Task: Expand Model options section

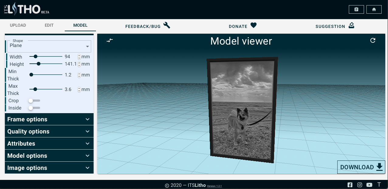Action: click(x=49, y=156)
